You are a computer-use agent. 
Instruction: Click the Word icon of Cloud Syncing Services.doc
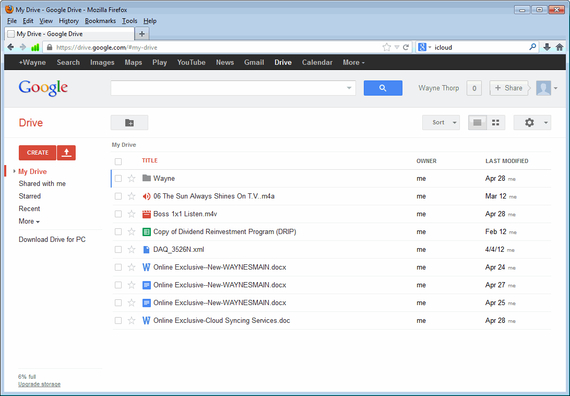[x=147, y=321]
